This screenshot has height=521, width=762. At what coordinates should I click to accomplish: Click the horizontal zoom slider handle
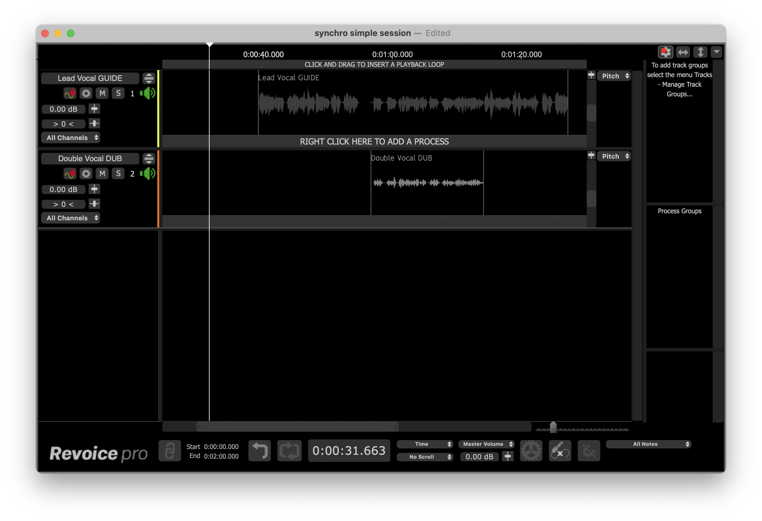coord(553,427)
